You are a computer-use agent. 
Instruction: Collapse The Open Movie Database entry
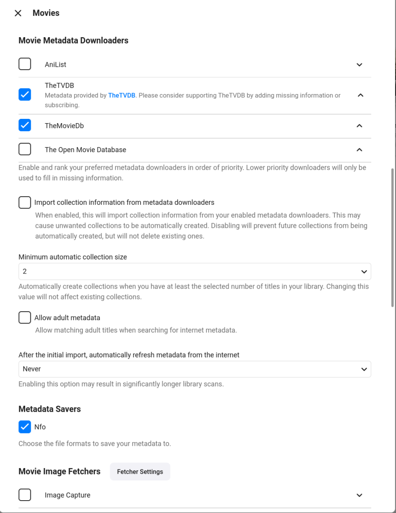tap(359, 150)
